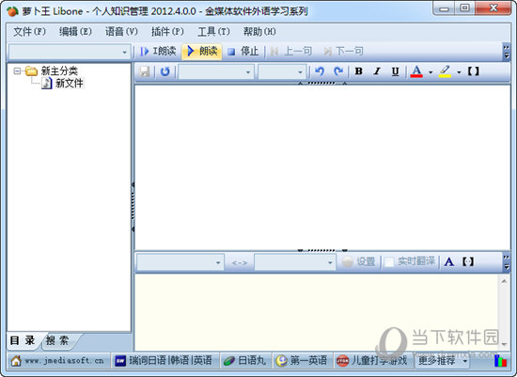Click the undo arrow icon
This screenshot has height=377, width=517.
coord(320,71)
